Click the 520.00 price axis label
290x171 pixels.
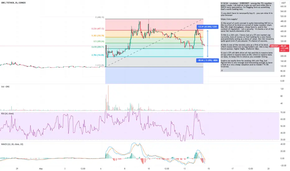(x=283, y=16)
